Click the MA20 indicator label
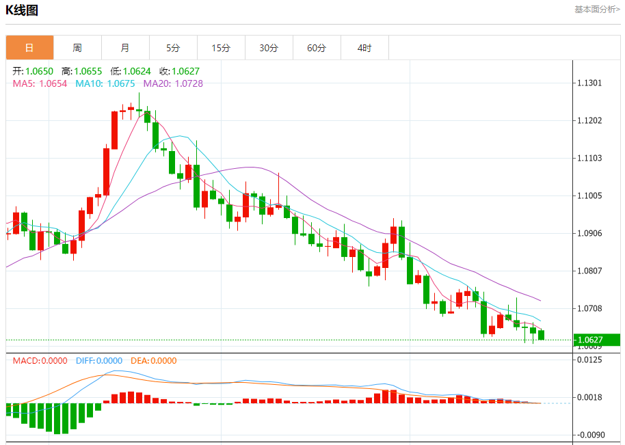Viewport: 625px width, 445px height. click(x=173, y=83)
